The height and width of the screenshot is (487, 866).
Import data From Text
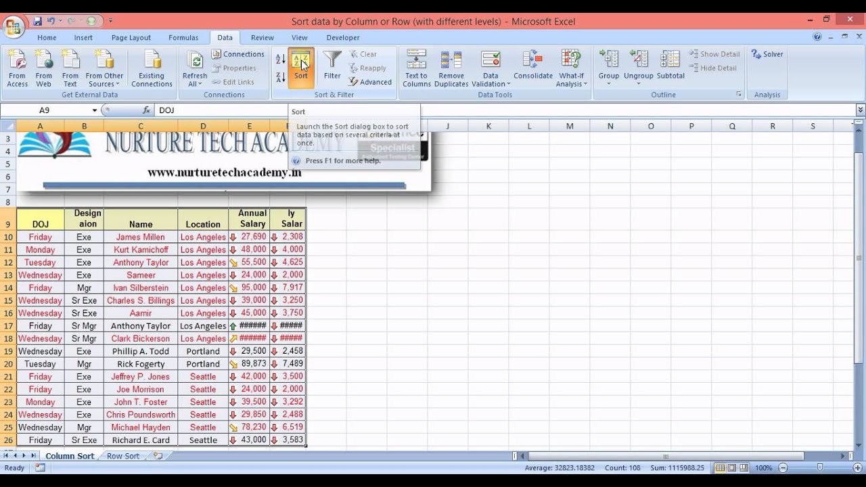click(70, 69)
